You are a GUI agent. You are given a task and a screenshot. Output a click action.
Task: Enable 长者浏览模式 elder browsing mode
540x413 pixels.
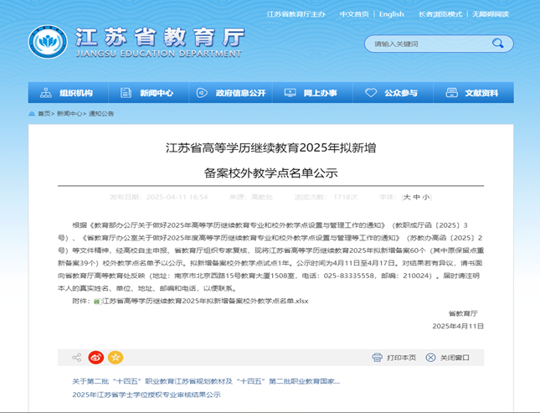pyautogui.click(x=441, y=14)
